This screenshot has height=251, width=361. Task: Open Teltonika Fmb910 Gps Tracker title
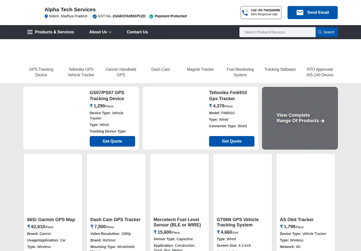point(228,96)
